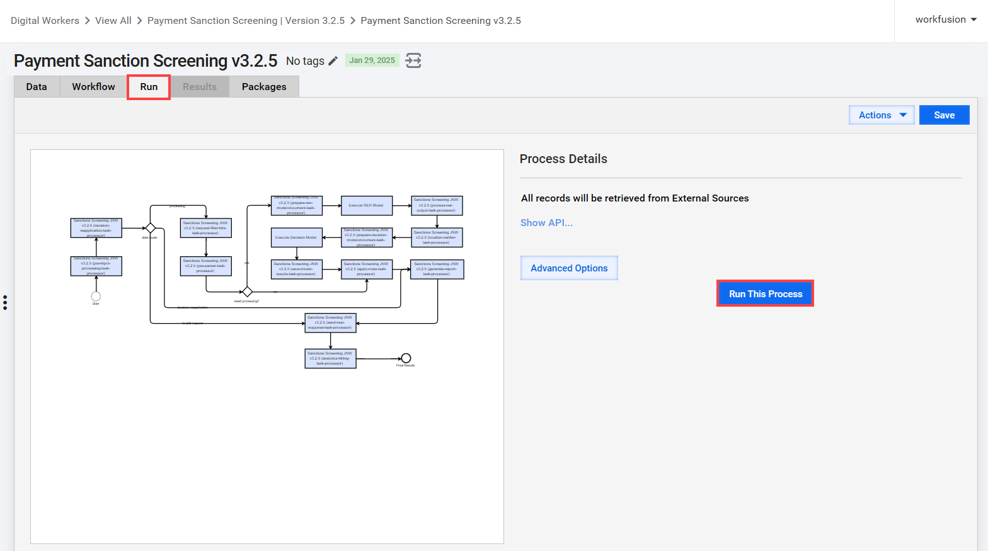Screen dimensions: 988x551
Task: Select the analytics-billing-task-processor node
Action: [330, 358]
